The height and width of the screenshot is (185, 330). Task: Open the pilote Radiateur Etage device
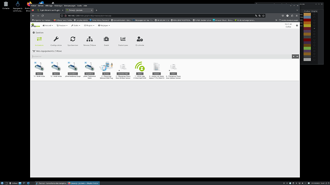click(73, 70)
